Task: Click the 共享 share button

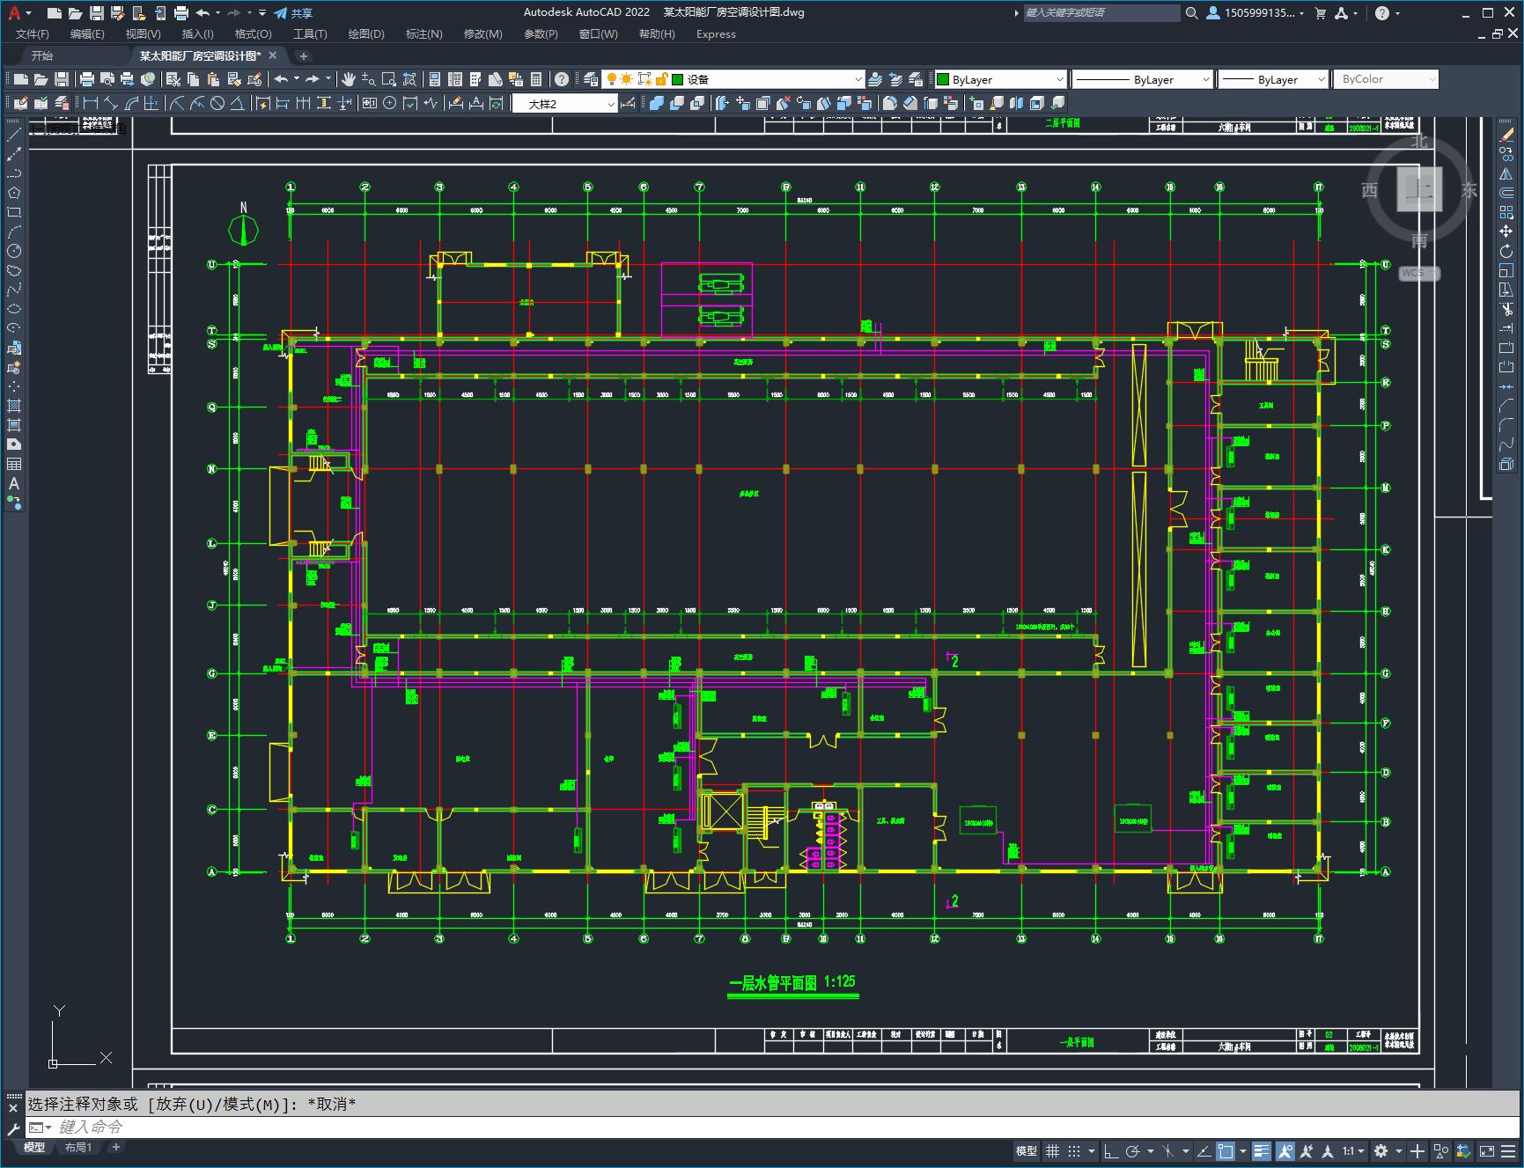Action: (293, 13)
